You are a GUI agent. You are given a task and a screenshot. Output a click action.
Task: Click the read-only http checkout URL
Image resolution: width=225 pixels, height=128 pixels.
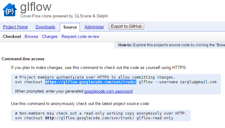tap(90, 118)
